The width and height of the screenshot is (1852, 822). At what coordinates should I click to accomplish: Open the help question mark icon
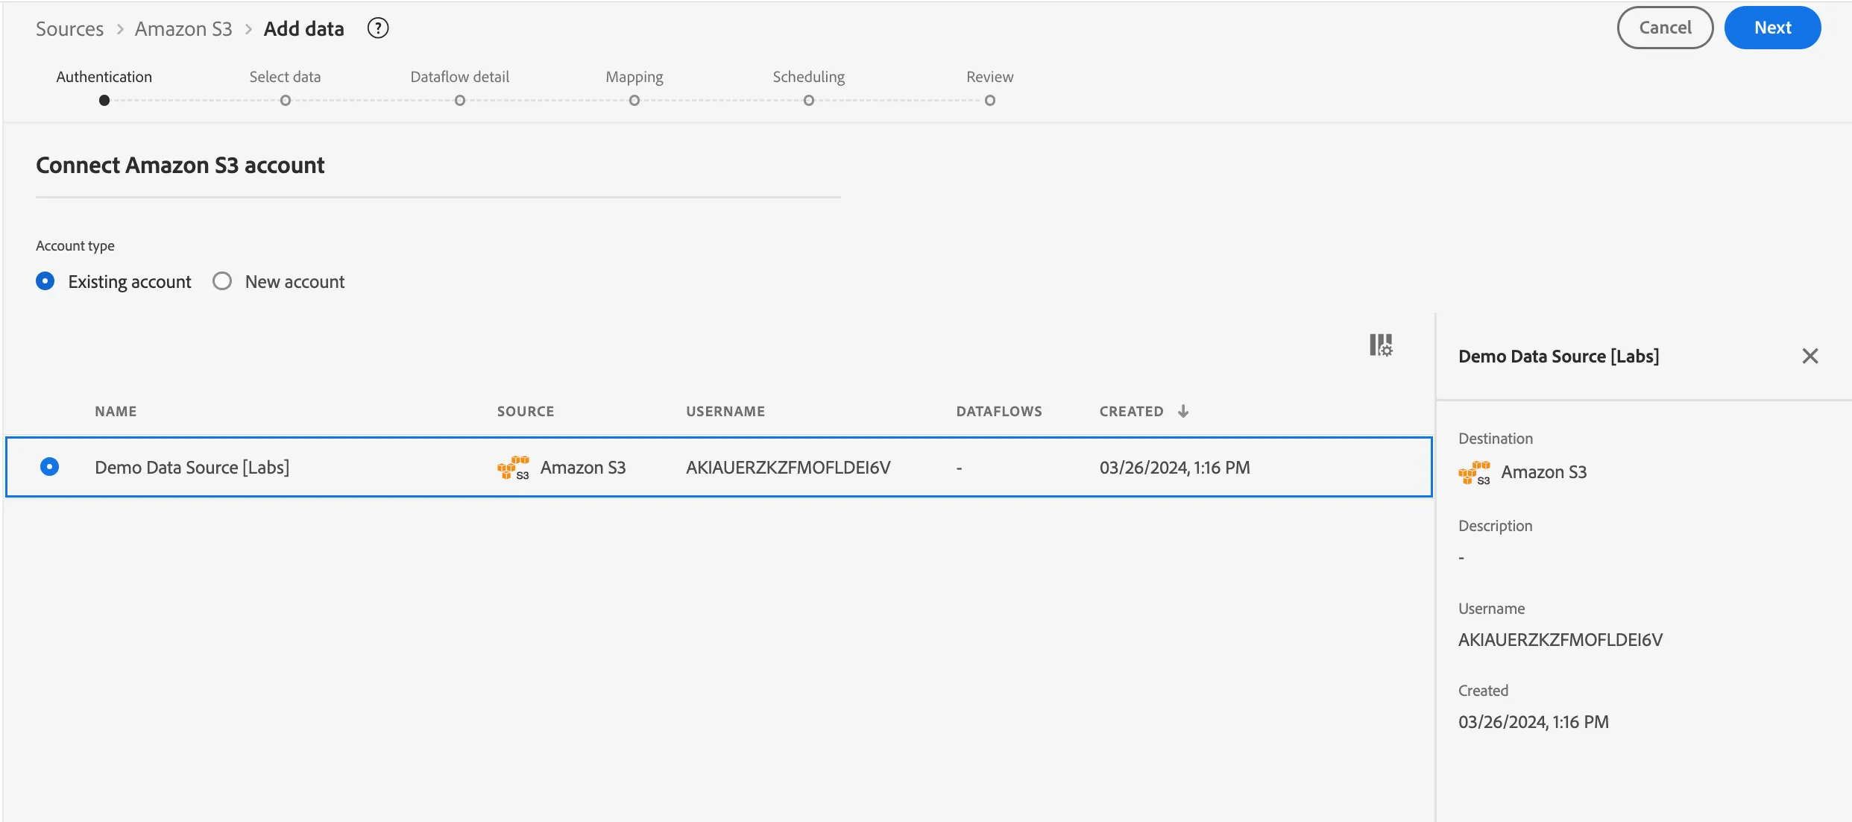pyautogui.click(x=378, y=28)
